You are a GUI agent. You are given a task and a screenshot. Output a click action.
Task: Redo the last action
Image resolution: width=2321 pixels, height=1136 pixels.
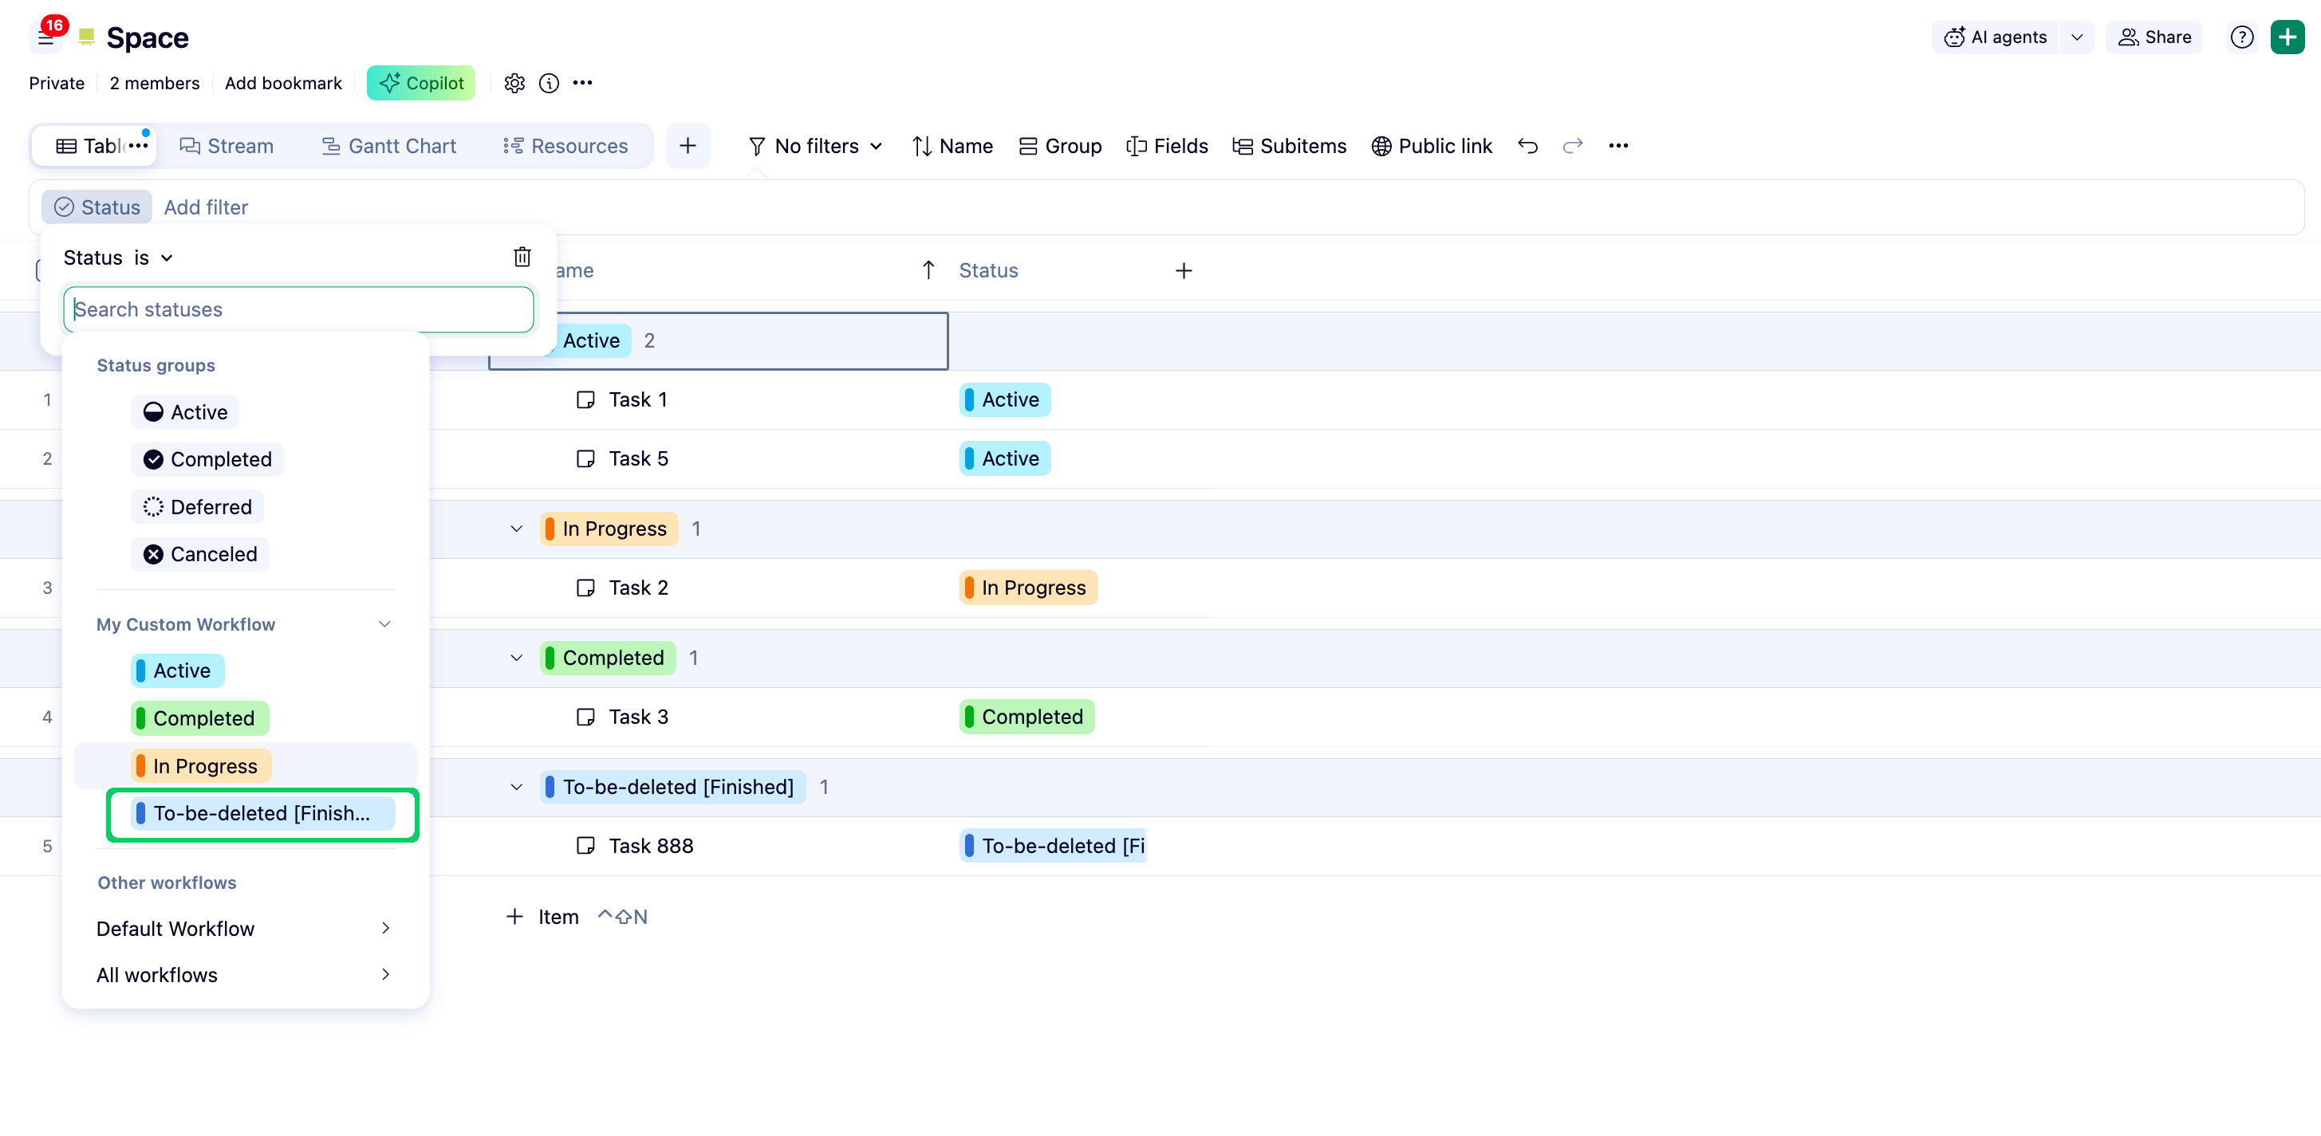coord(1572,146)
